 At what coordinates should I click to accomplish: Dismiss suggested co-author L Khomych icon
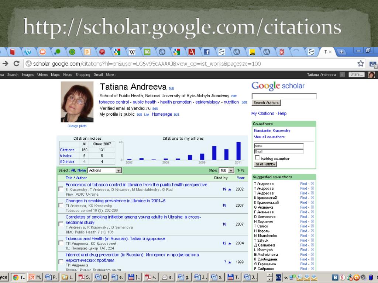pos(312,249)
